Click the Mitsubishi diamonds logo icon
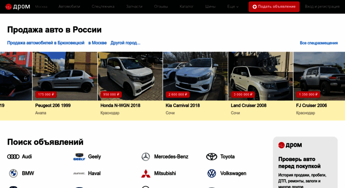The image size is (345, 188). tap(146, 173)
